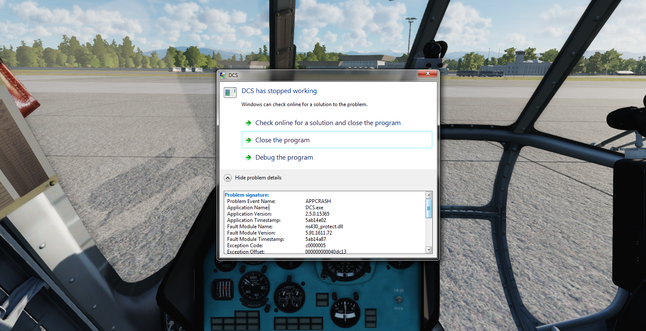
Task: Click application timestamp 5ab14e02
Action: [x=316, y=220]
